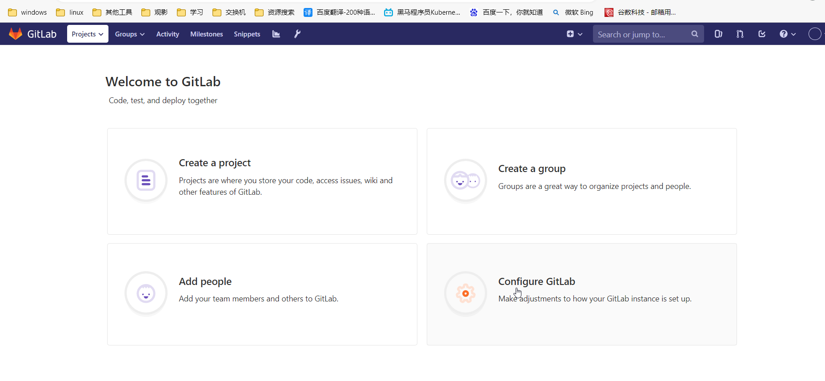This screenshot has height=381, width=825.
Task: Open the 黑马程序员Kubernetes bookmark
Action: tap(422, 12)
